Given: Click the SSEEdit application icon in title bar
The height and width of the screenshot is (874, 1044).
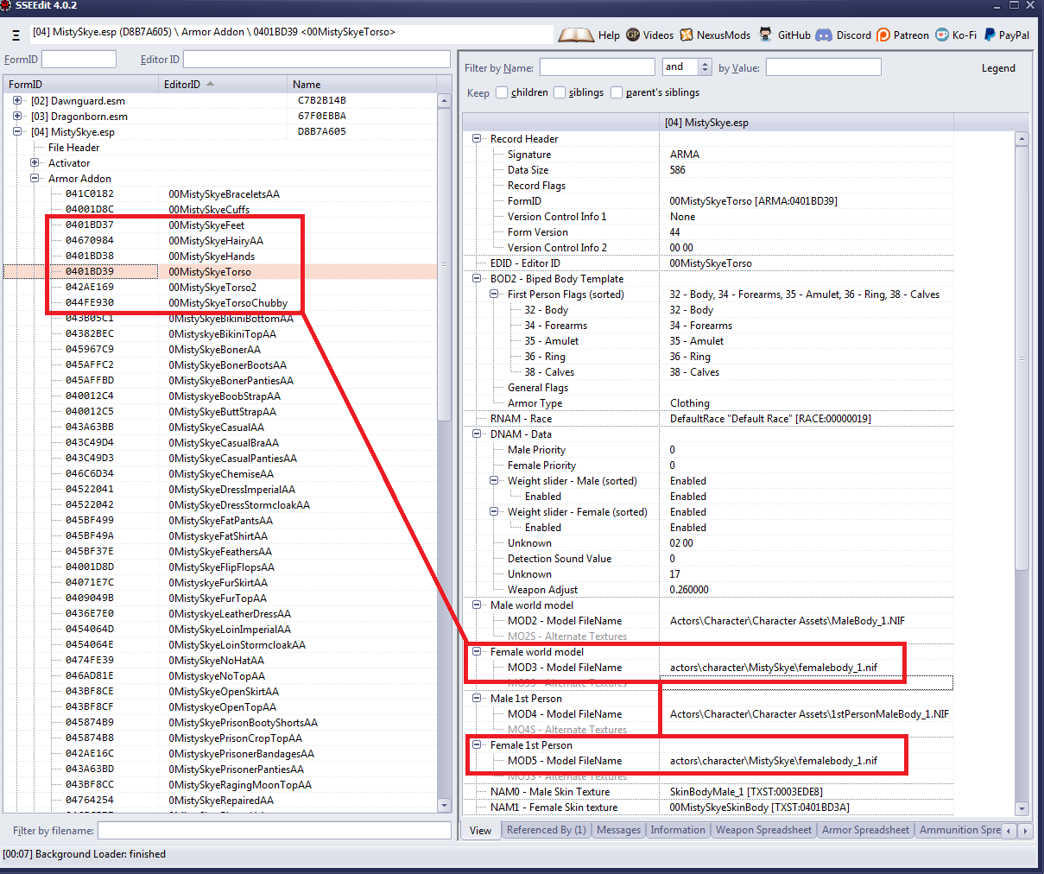Looking at the screenshot, I should [6, 5].
